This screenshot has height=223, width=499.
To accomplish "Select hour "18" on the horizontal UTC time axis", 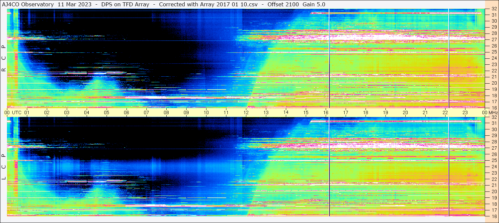I will 366,112.
